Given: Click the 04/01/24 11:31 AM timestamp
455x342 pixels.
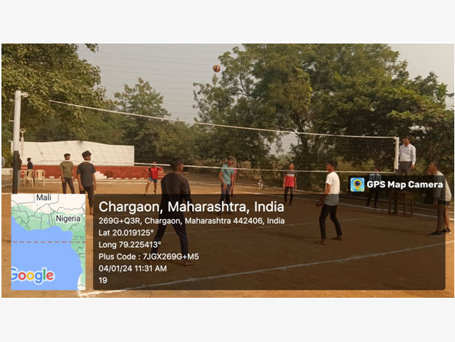Looking at the screenshot, I should (x=133, y=268).
